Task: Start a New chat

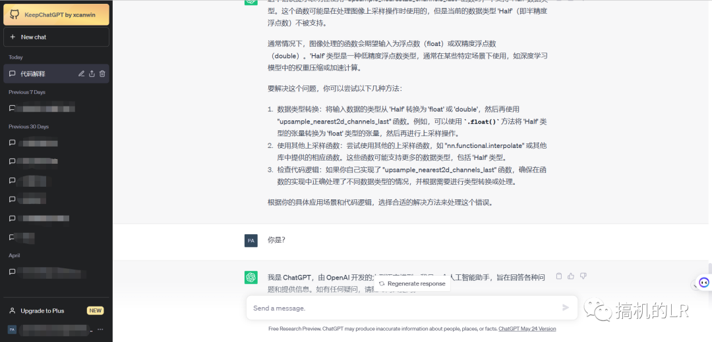Action: pyautogui.click(x=56, y=37)
